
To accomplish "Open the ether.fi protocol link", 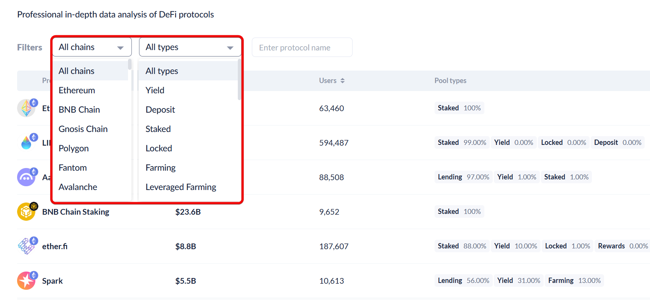I will (55, 246).
